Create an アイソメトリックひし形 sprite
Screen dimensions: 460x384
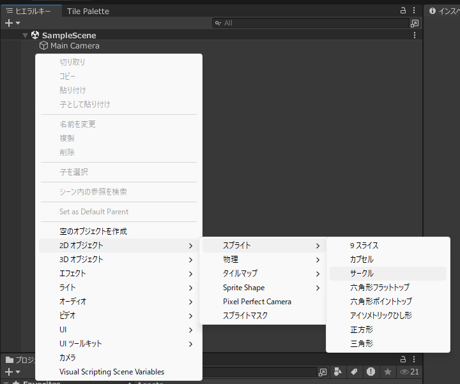pos(388,316)
